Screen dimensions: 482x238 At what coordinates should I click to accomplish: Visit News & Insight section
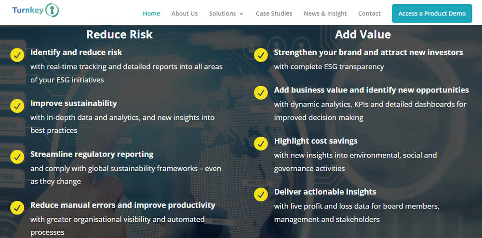tap(325, 13)
